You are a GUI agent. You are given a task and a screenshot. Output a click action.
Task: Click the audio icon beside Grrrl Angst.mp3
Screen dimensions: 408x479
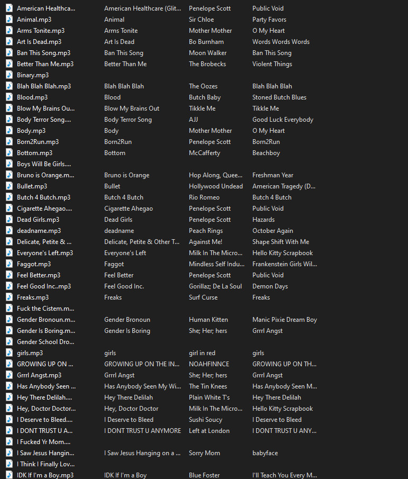[10, 375]
